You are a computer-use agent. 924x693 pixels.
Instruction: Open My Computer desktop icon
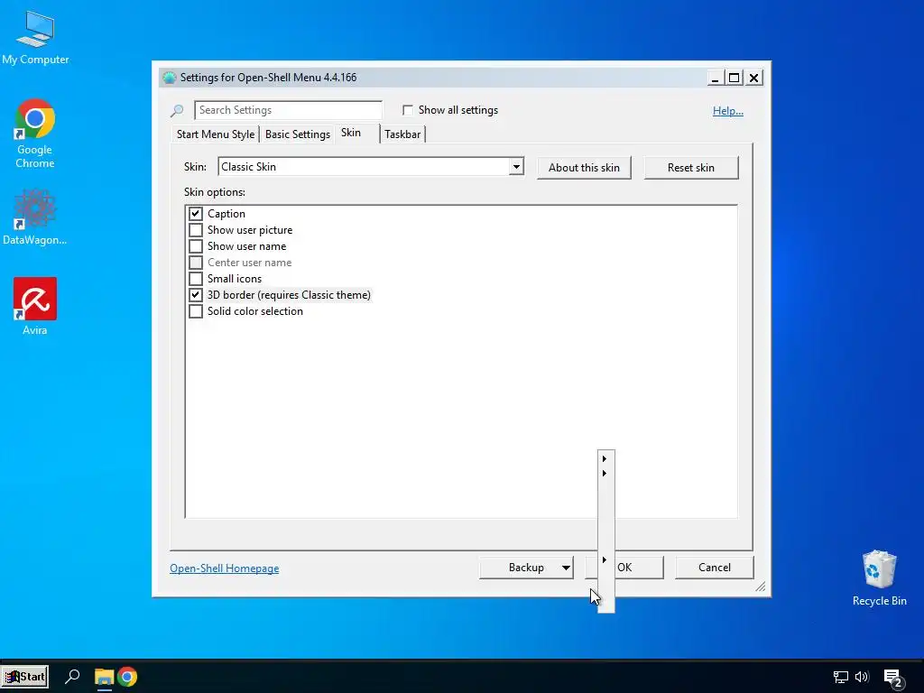tap(35, 38)
